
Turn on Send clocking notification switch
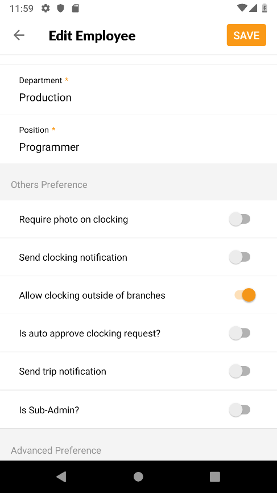239,257
